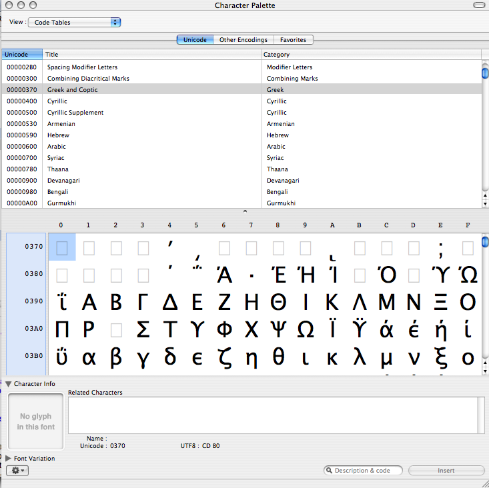Viewport: 489px width, 488px height.
Task: Select the Combining Diacritical Marks row
Action: (241, 79)
